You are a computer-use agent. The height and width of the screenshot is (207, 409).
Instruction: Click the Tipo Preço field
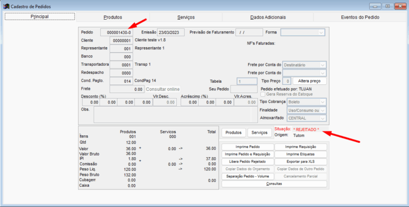click(x=287, y=81)
